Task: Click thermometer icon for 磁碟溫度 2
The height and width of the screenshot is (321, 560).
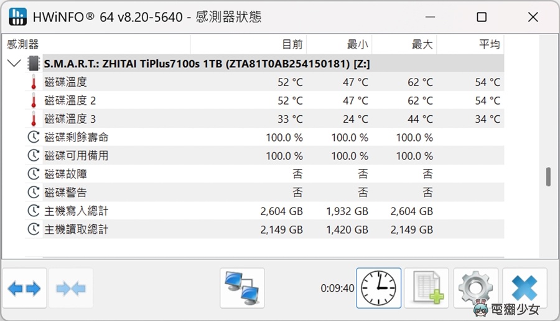Action: [34, 100]
